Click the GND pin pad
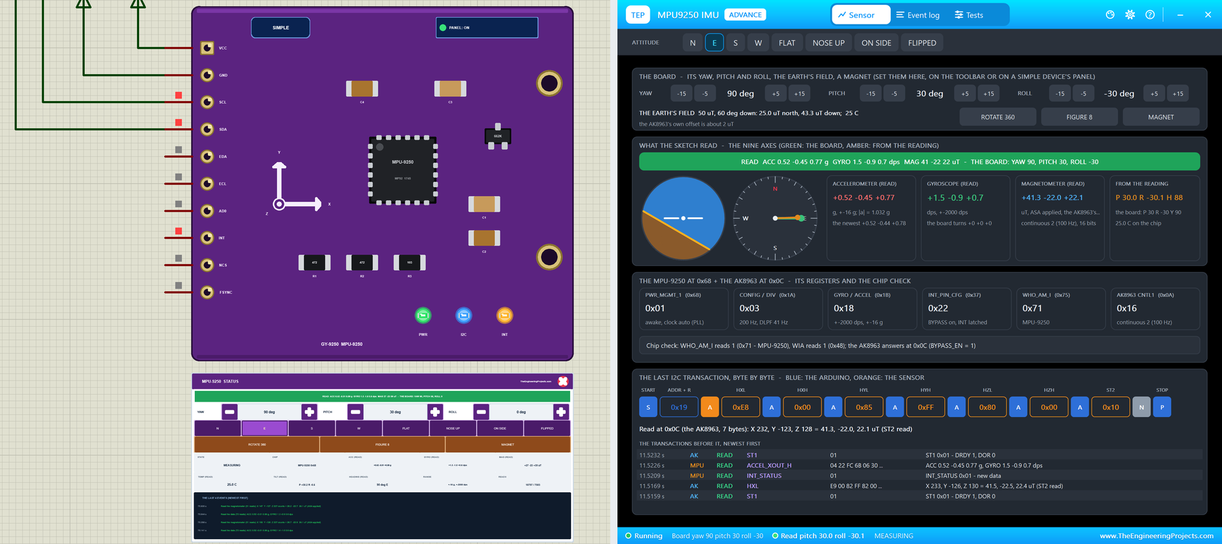The height and width of the screenshot is (544, 1222). (x=207, y=75)
